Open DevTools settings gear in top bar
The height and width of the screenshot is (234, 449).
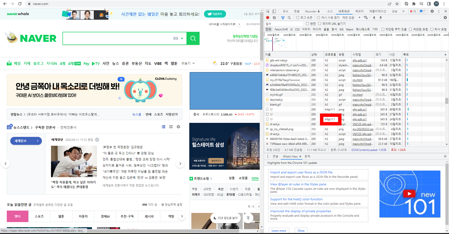point(432,11)
